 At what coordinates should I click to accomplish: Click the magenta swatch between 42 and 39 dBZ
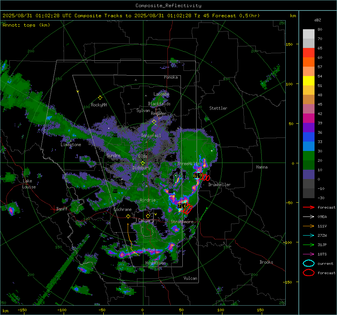(x=309, y=118)
